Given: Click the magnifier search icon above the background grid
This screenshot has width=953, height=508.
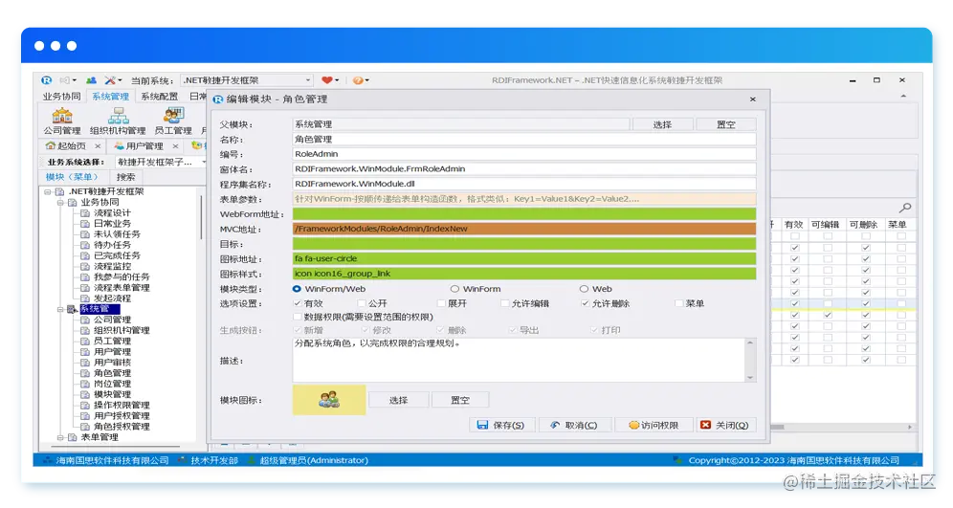Looking at the screenshot, I should point(905,208).
